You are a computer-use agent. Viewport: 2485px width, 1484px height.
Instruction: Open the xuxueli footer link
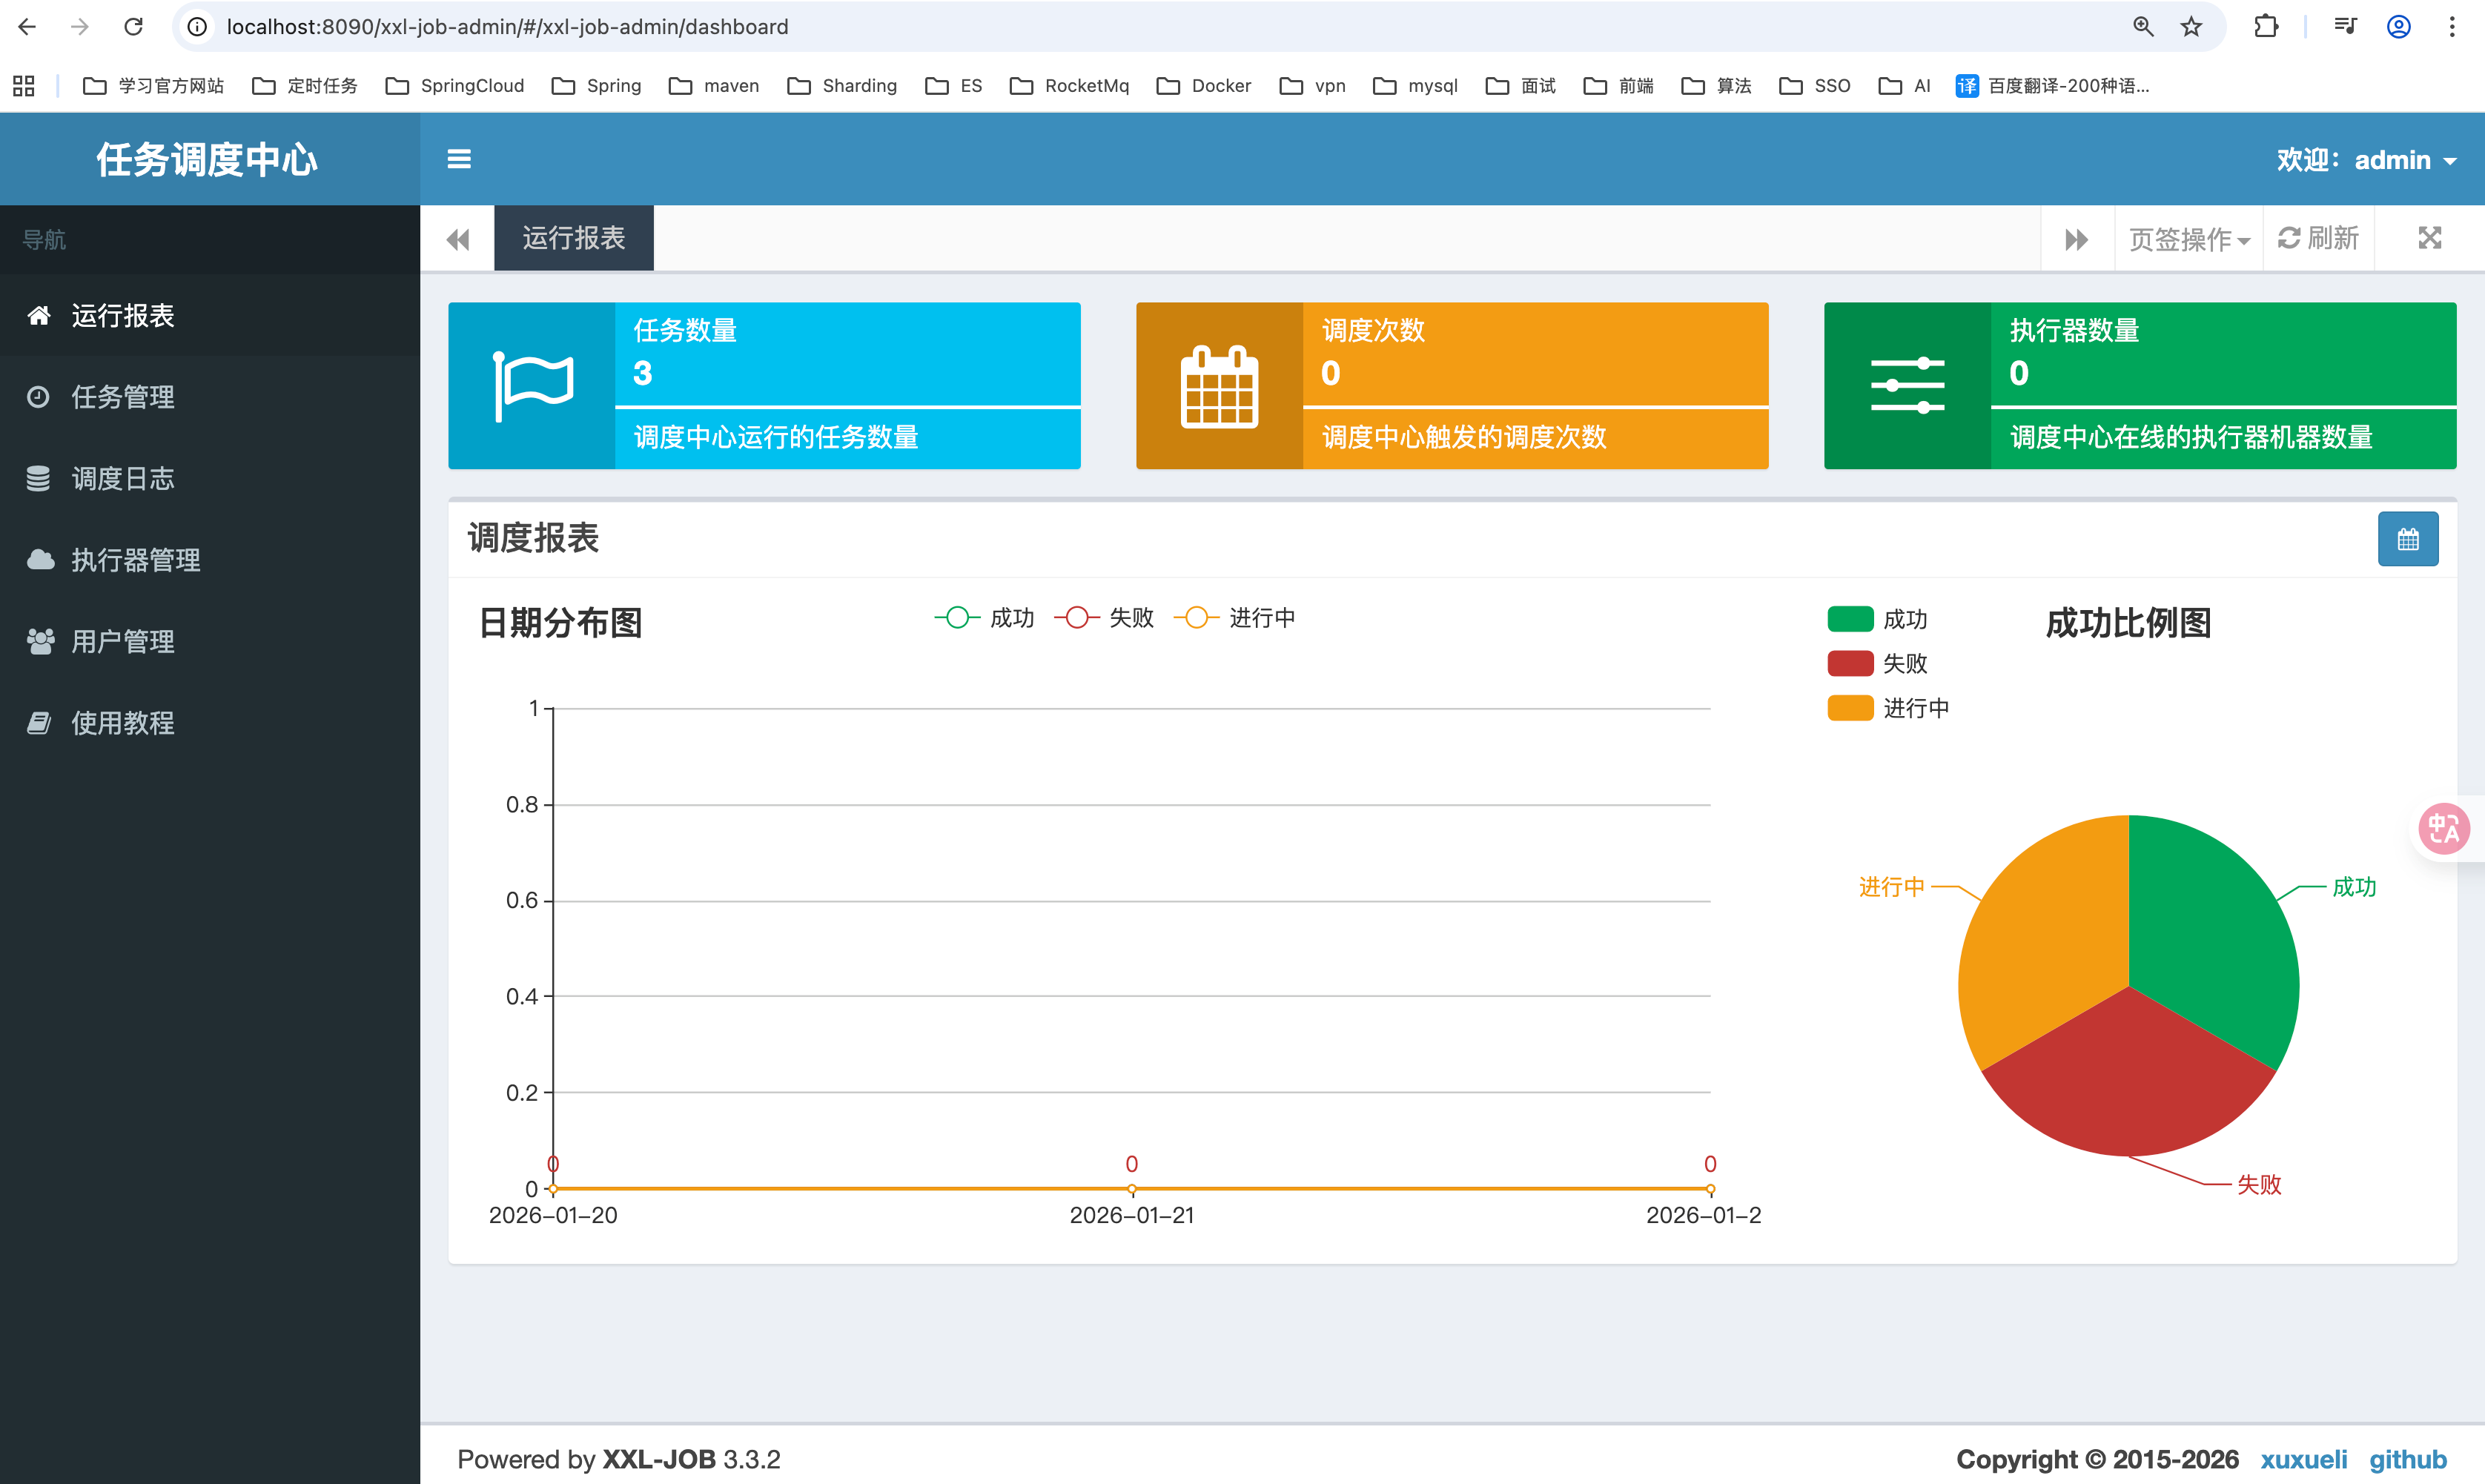[2303, 1459]
